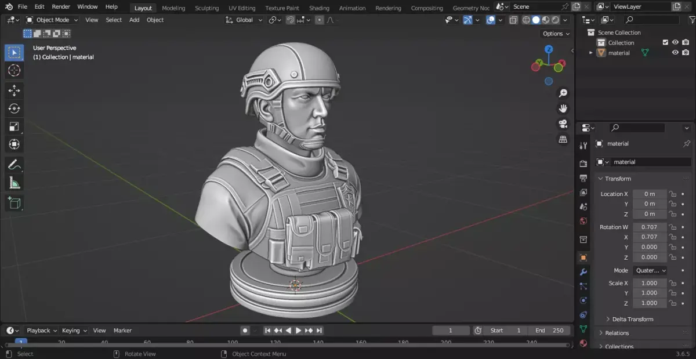Expand the Delta Transform panel
696x359 pixels.
(633, 319)
